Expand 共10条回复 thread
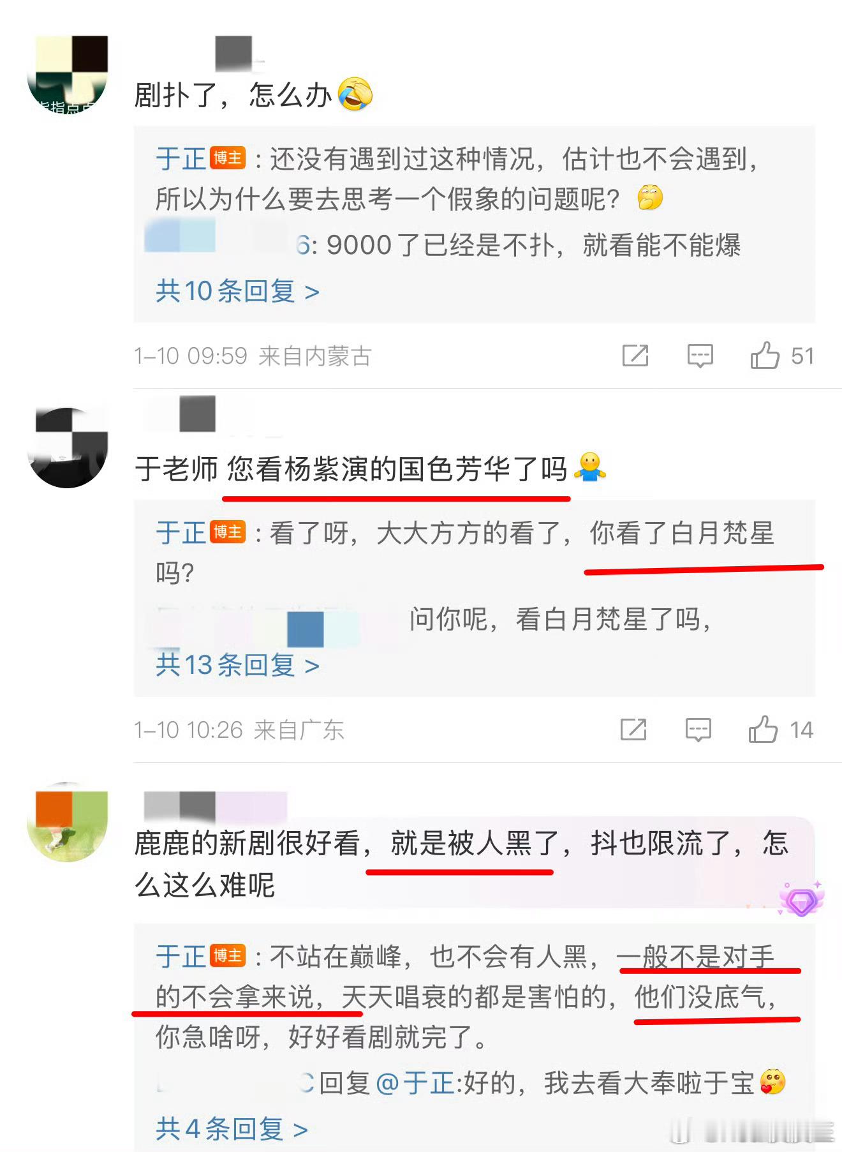 click(237, 291)
